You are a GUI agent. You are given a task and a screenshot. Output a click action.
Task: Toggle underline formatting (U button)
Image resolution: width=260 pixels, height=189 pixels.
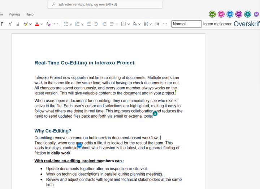coord(18,24)
